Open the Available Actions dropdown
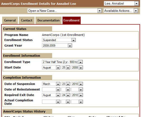This screenshot has width=141, height=117. coord(121,11)
